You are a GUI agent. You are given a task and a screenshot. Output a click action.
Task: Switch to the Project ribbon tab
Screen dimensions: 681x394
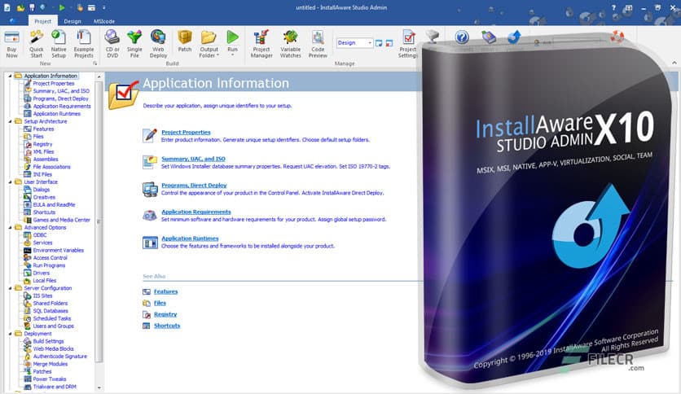point(42,21)
